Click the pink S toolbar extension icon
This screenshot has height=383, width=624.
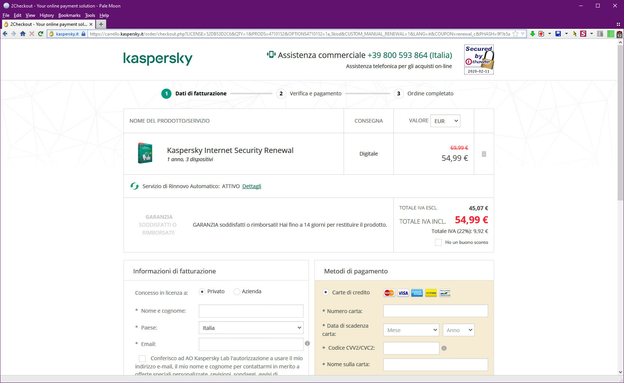583,34
